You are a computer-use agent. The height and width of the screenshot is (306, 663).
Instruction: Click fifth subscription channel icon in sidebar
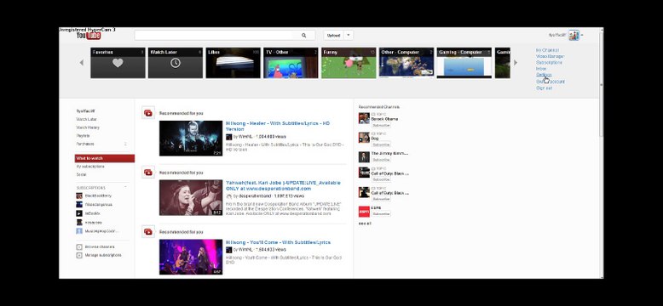79,231
